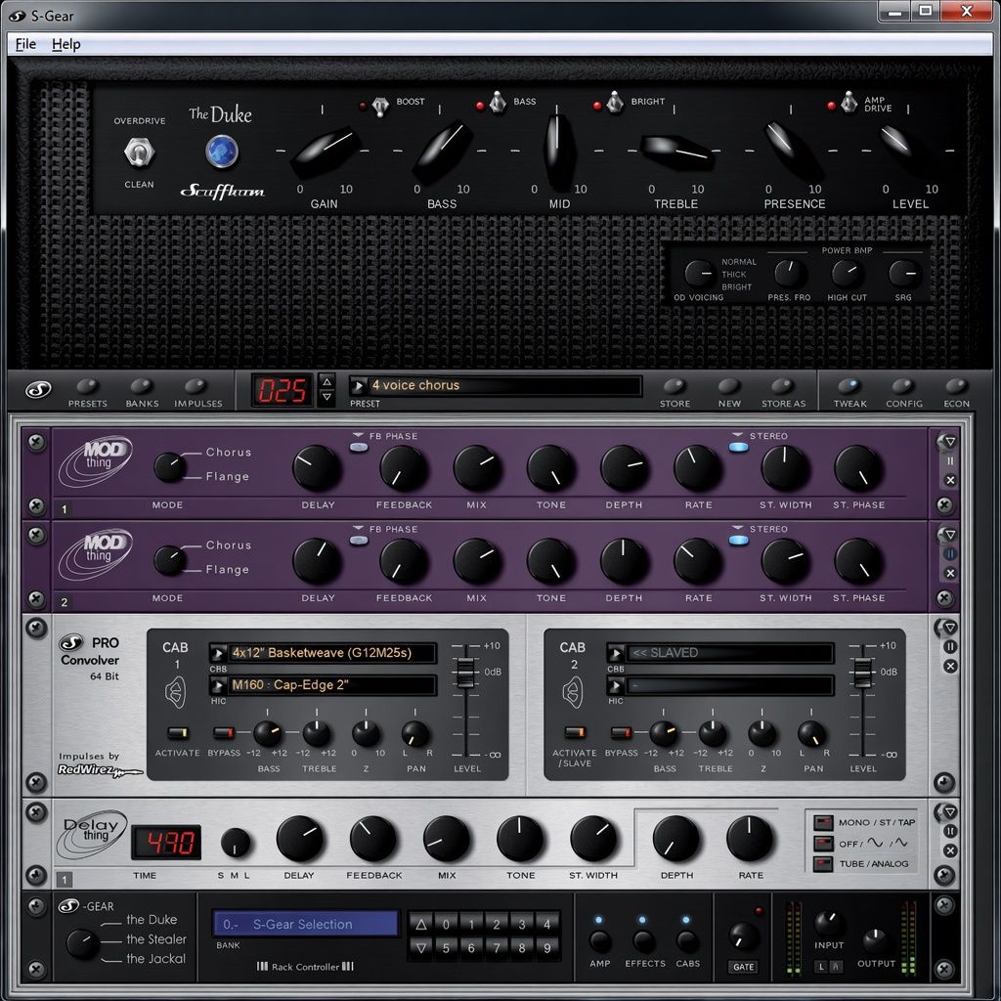The width and height of the screenshot is (1001, 1001).
Task: Toggle STEREO on Mod Thing 1
Action: point(739,448)
